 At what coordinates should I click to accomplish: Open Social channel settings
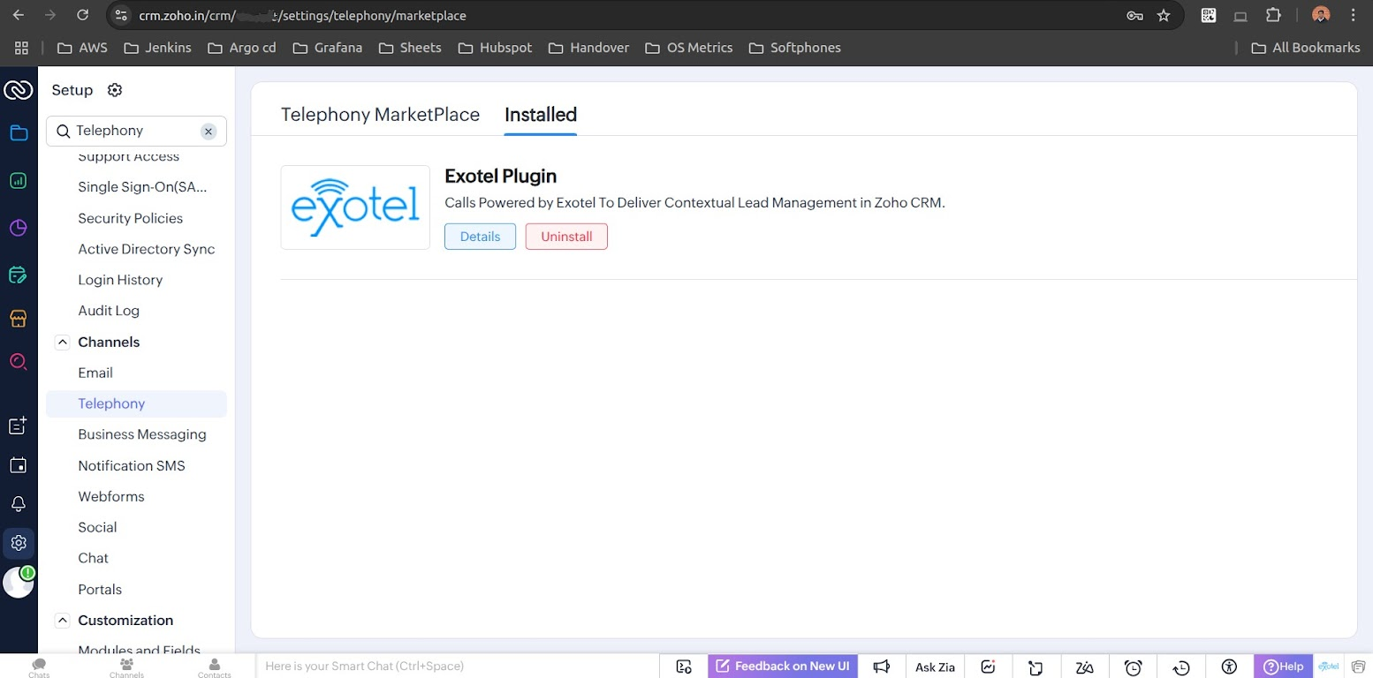[x=97, y=527]
